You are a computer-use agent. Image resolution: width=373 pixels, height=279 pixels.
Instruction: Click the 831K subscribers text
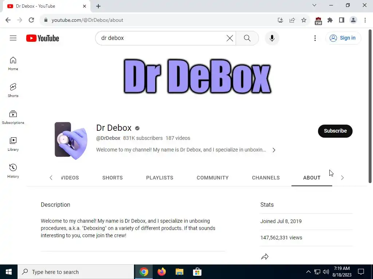point(143,138)
